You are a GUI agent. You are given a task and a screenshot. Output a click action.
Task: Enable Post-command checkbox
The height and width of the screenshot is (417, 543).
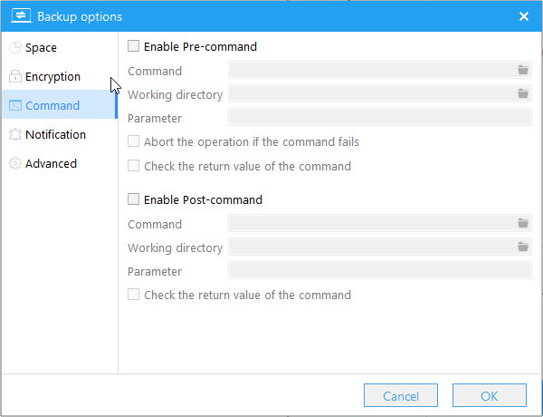(x=134, y=199)
